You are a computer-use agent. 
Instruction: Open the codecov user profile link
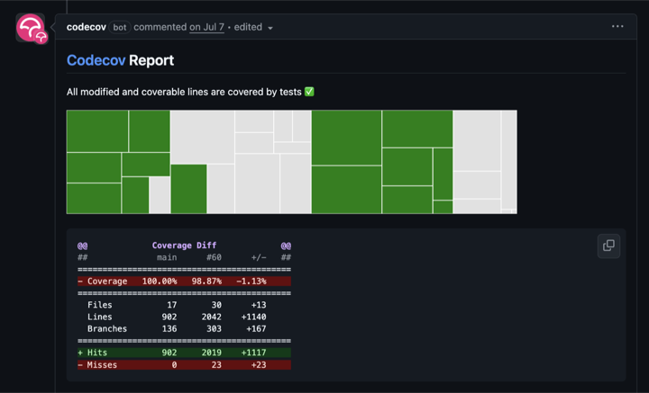[87, 27]
